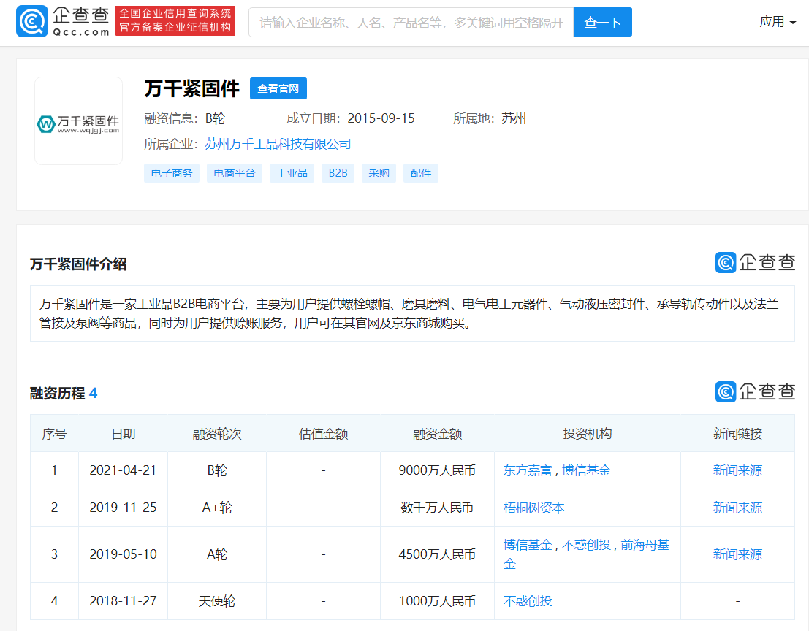Open 不惑创投 link in 天使轮 row
Screen dimensions: 809x631
[x=528, y=601]
